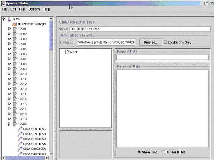
Task: Click the C03A-S0900-05A sampler pipette icon
Action: [20, 149]
